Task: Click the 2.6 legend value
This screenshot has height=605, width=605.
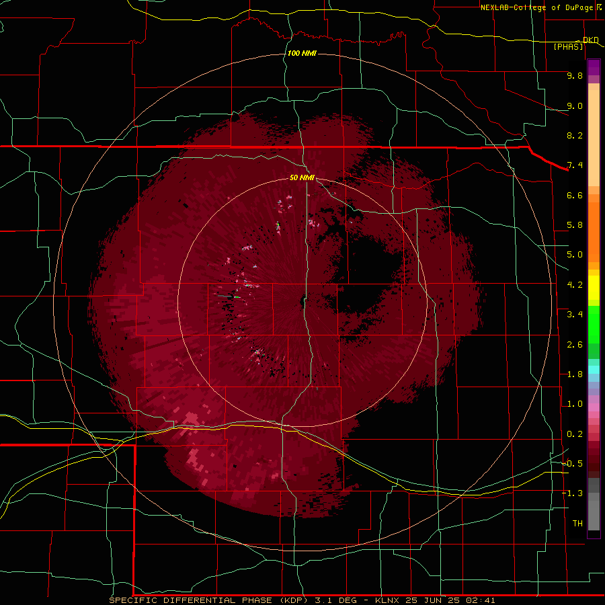Action: click(x=575, y=345)
